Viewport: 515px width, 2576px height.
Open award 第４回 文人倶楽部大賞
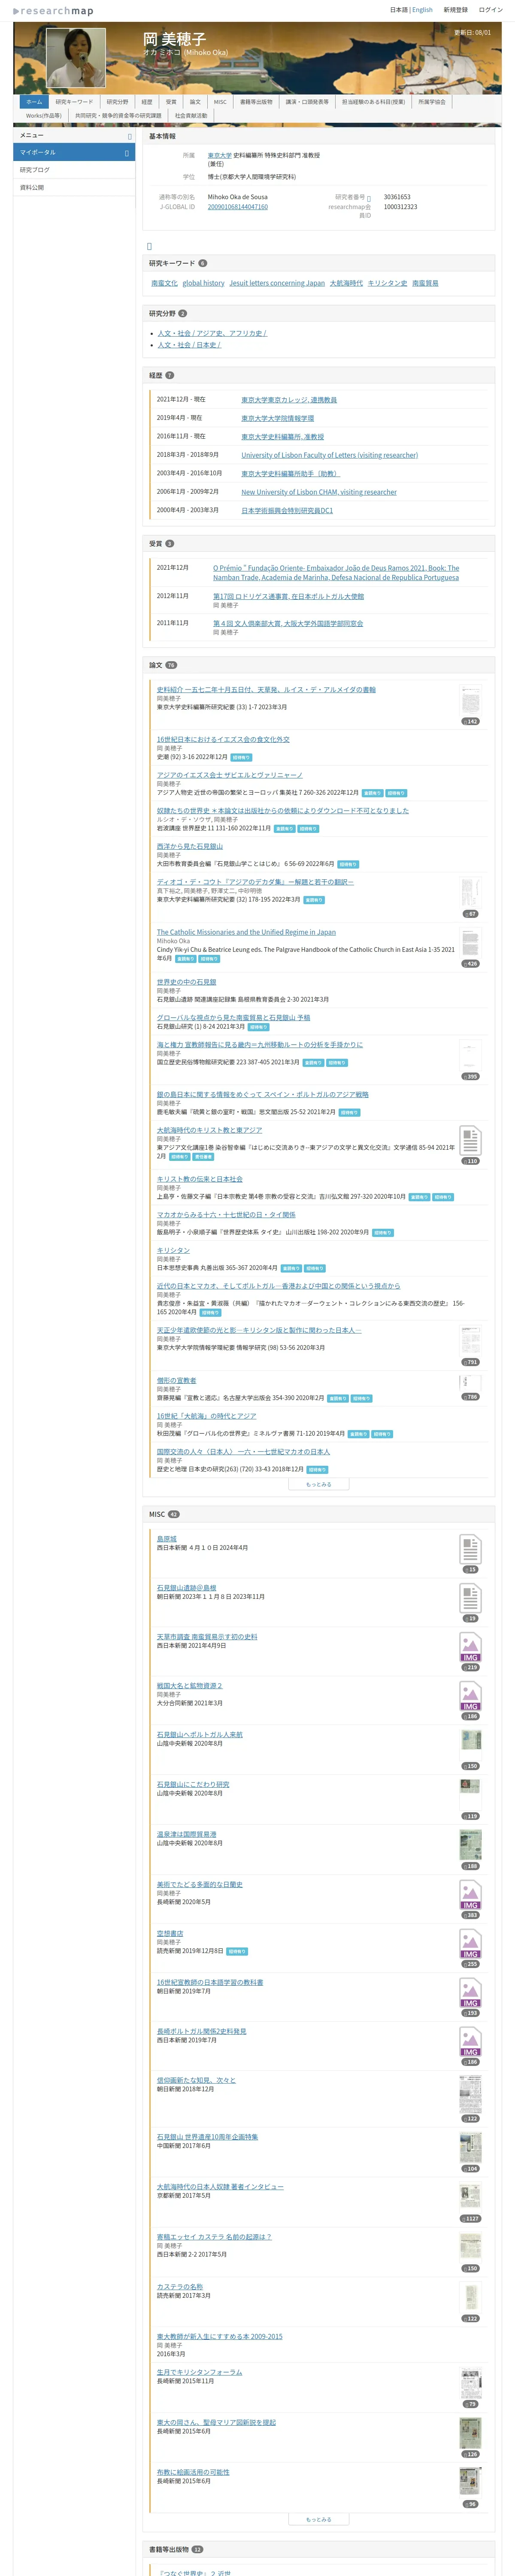[x=288, y=623]
